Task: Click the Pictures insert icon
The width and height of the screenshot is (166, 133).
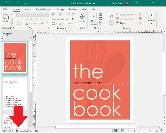Action: [x=100, y=15]
